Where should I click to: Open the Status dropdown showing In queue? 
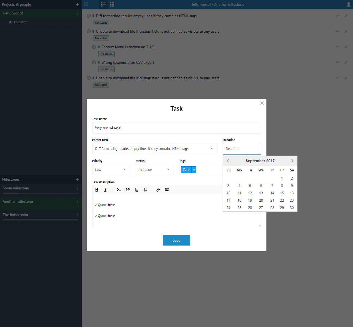(x=155, y=169)
